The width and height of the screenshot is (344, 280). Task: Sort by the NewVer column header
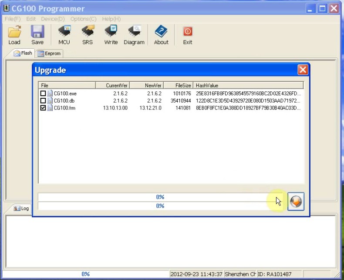click(146, 86)
